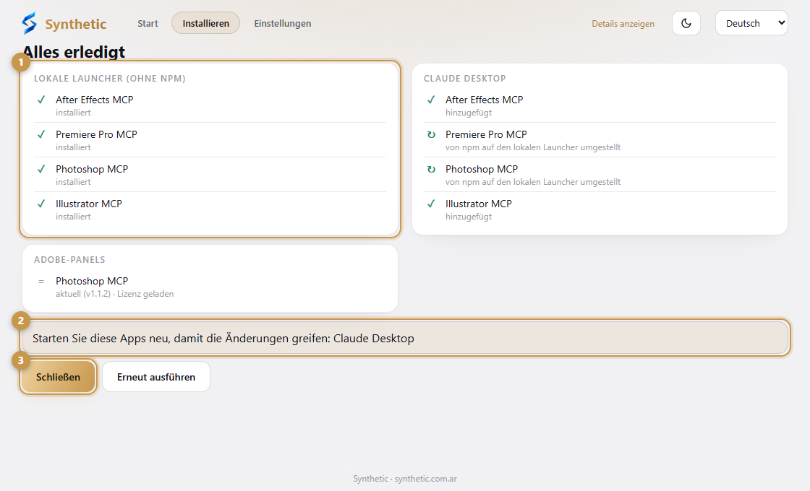Click the Synthetic logo icon

coord(30,23)
